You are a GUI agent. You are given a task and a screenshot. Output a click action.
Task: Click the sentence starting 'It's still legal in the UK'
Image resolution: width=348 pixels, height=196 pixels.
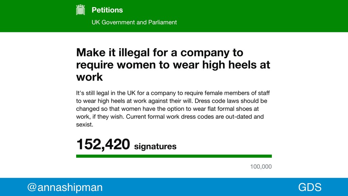pyautogui.click(x=173, y=97)
